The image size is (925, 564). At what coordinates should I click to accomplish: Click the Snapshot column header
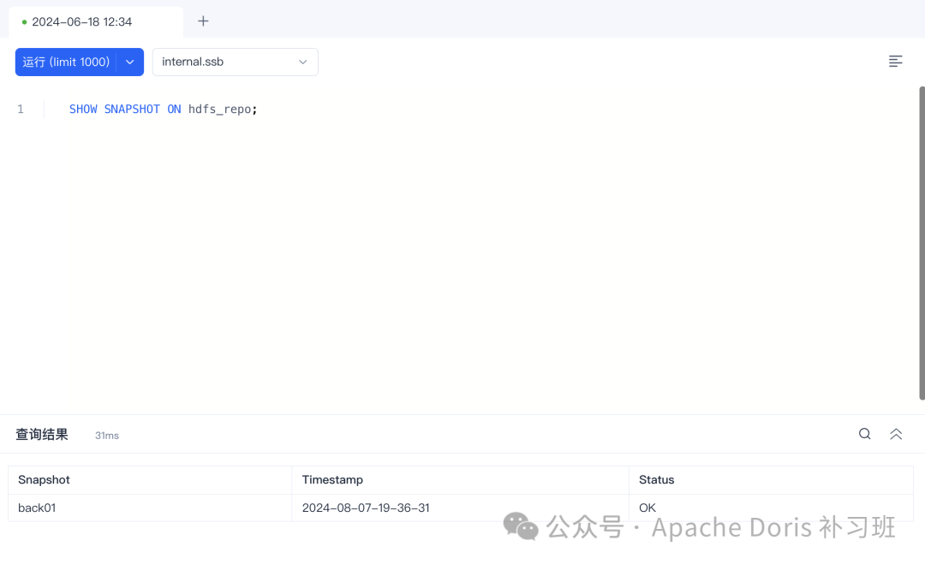pos(150,480)
